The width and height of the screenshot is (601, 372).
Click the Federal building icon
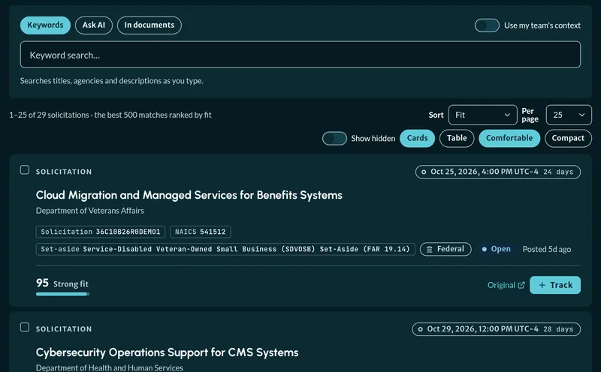pos(429,250)
